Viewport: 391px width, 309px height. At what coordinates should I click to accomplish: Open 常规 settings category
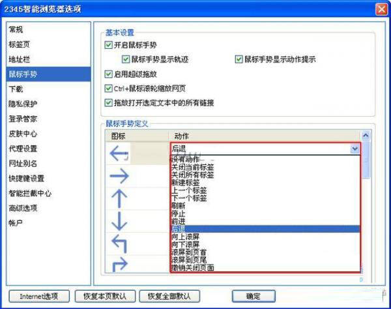click(48, 30)
